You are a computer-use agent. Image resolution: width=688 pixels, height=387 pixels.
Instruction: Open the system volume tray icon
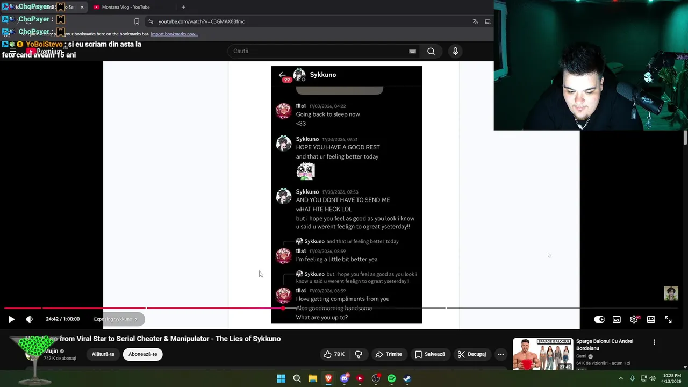(x=652, y=378)
